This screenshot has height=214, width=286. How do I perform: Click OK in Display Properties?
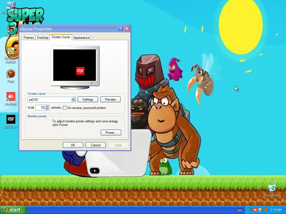73,145
